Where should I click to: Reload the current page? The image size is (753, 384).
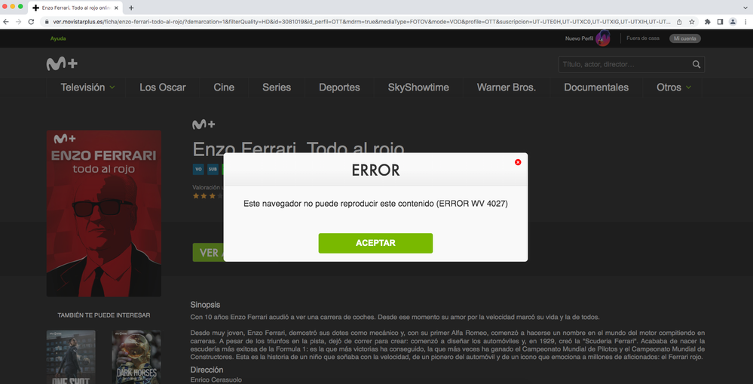point(31,22)
